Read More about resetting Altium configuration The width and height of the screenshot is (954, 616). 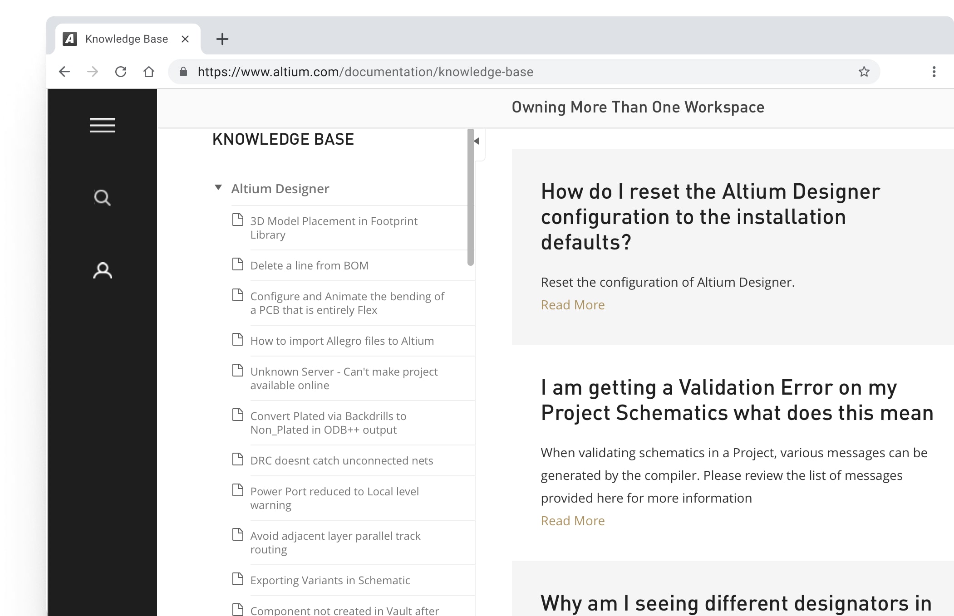tap(572, 305)
